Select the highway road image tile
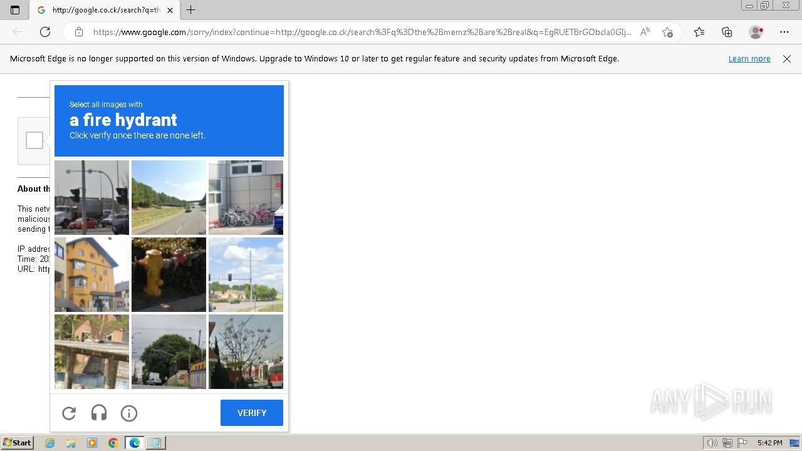The height and width of the screenshot is (451, 802). (x=169, y=197)
